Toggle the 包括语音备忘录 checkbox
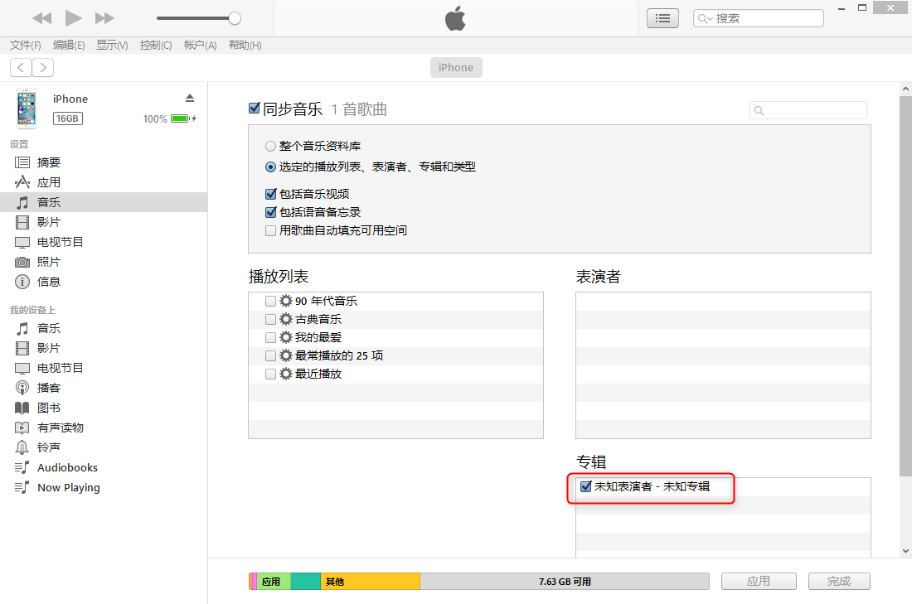This screenshot has width=912, height=604. (270, 212)
